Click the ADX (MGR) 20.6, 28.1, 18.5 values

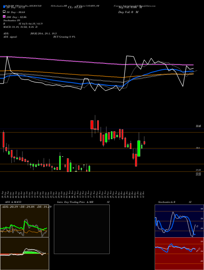point(43,34)
